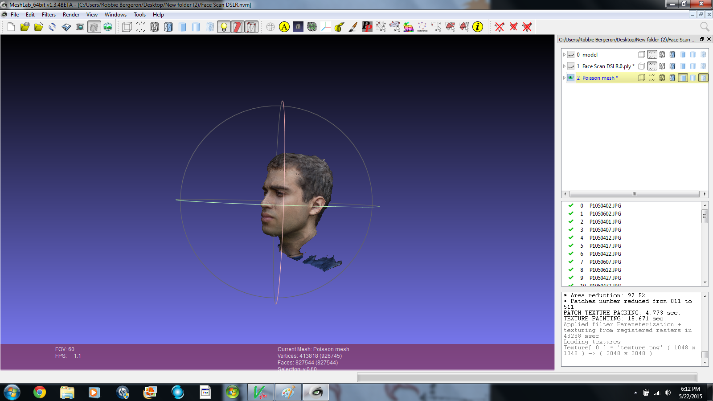The height and width of the screenshot is (401, 713).
Task: Expand the 'Poisson mesh' layer row
Action: (x=564, y=78)
